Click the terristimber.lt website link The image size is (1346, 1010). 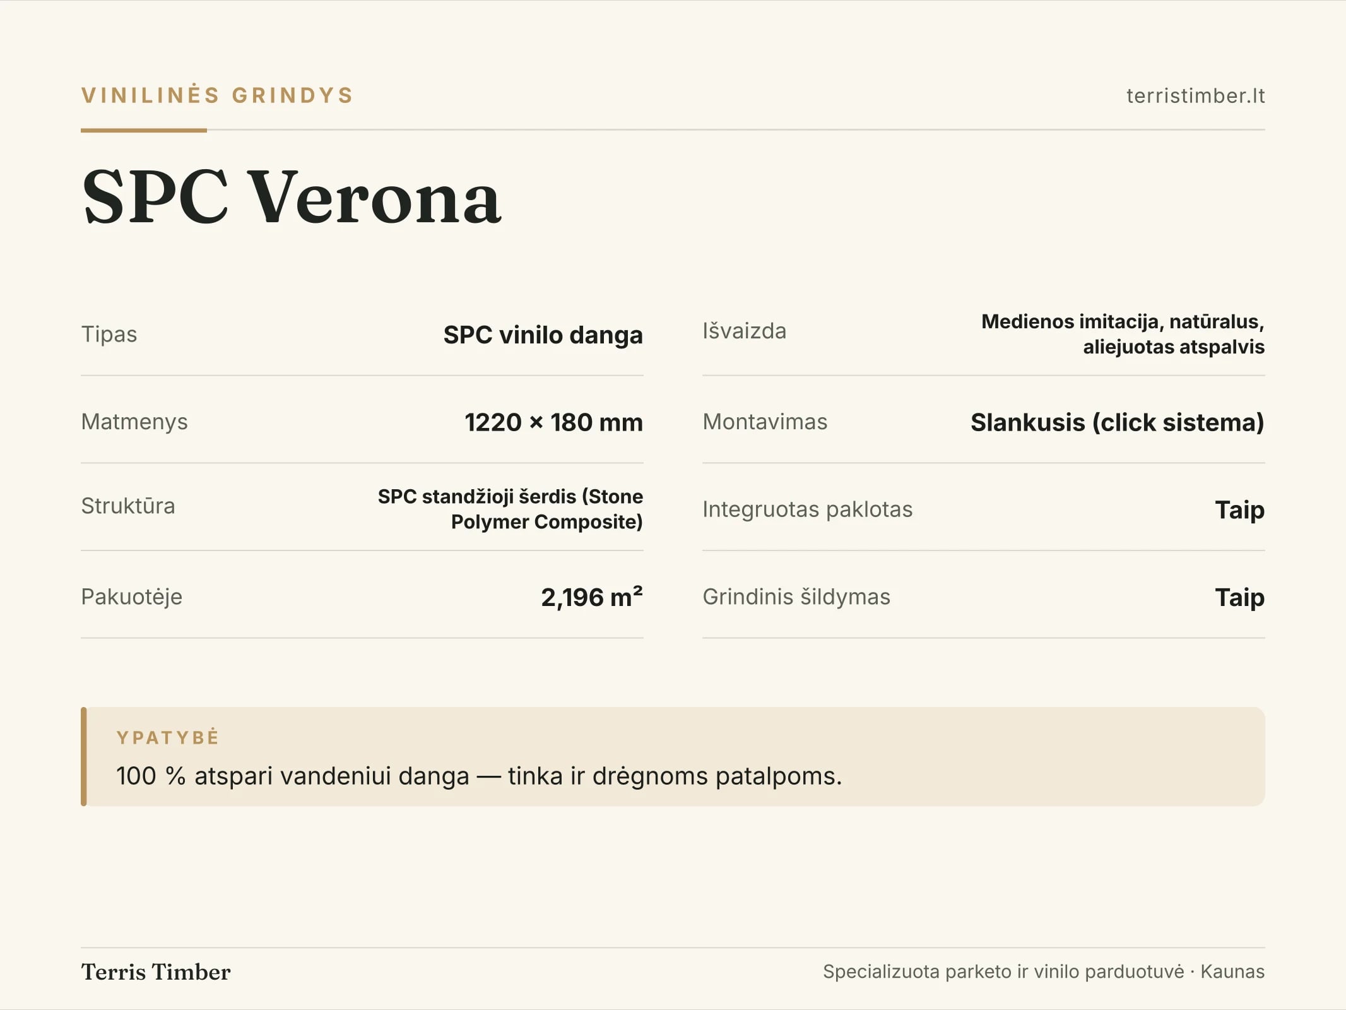(x=1195, y=95)
